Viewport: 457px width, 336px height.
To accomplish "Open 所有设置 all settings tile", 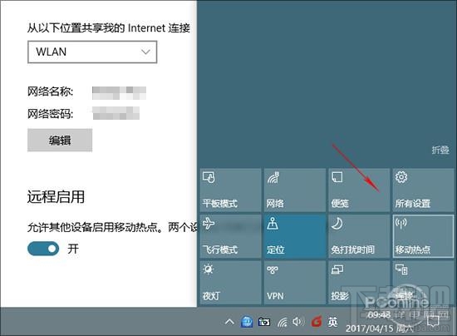I will coord(423,190).
